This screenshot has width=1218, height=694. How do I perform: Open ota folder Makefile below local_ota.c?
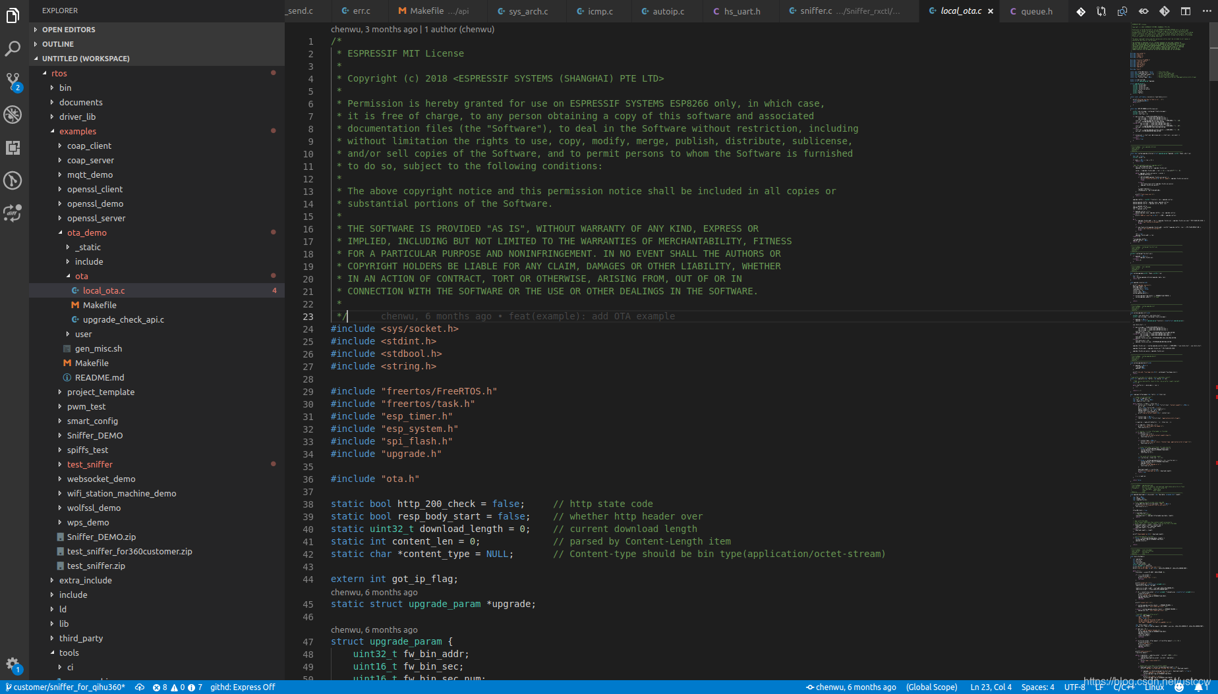[x=157, y=305]
